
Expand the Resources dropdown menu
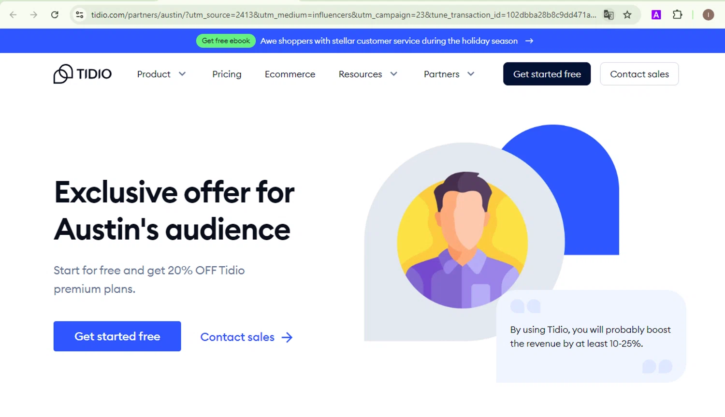pyautogui.click(x=368, y=74)
